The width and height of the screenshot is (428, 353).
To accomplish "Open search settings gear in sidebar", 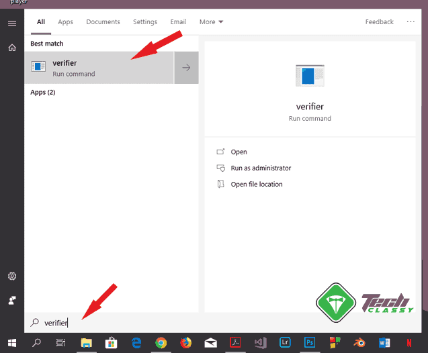I will 12,276.
